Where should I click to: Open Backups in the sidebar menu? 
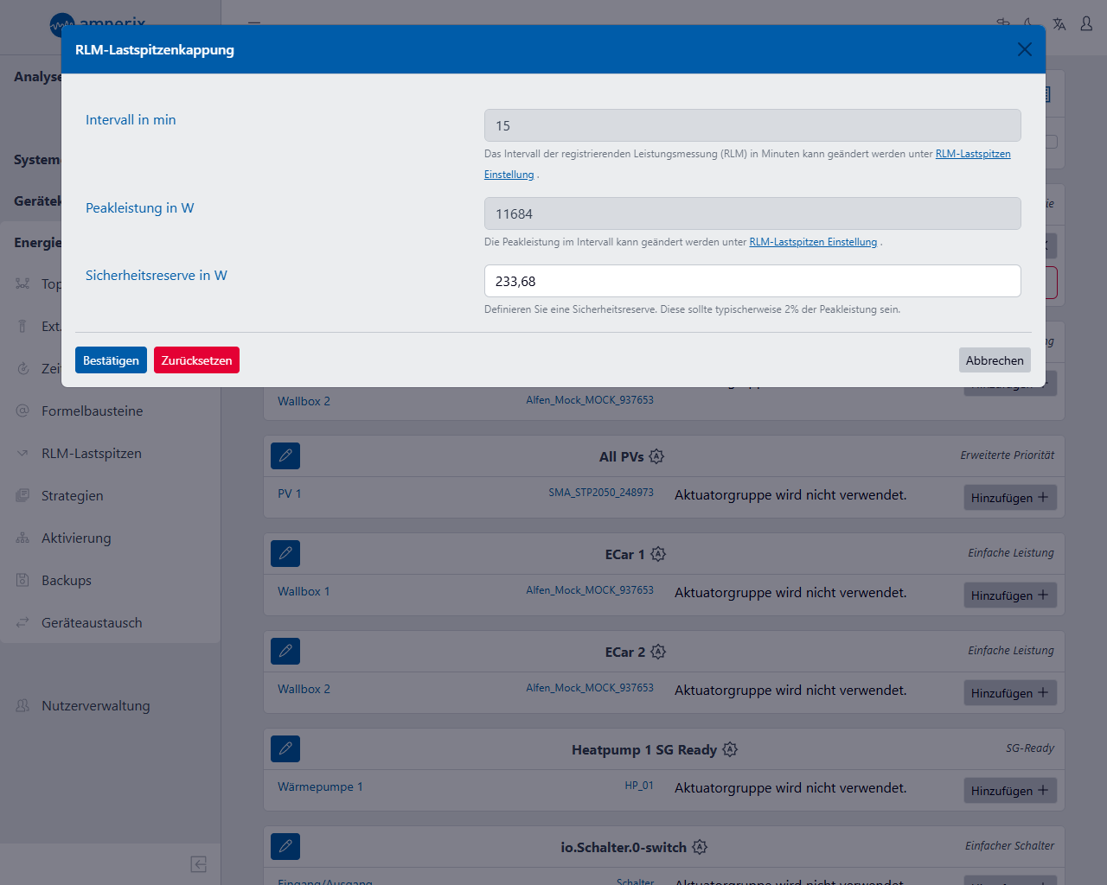pyautogui.click(x=66, y=581)
